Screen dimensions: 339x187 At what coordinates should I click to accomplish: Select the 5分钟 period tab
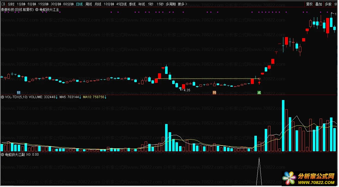(32, 4)
